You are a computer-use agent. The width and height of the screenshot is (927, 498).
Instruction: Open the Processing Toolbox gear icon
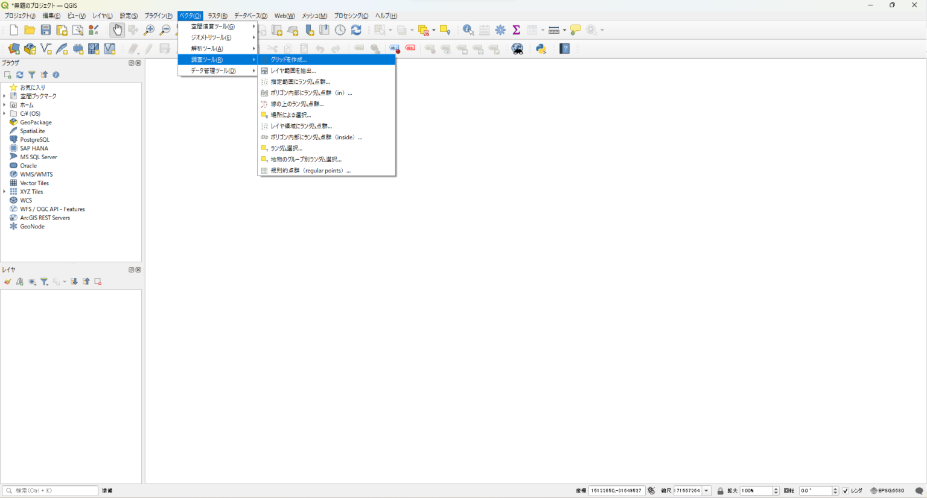coord(500,30)
